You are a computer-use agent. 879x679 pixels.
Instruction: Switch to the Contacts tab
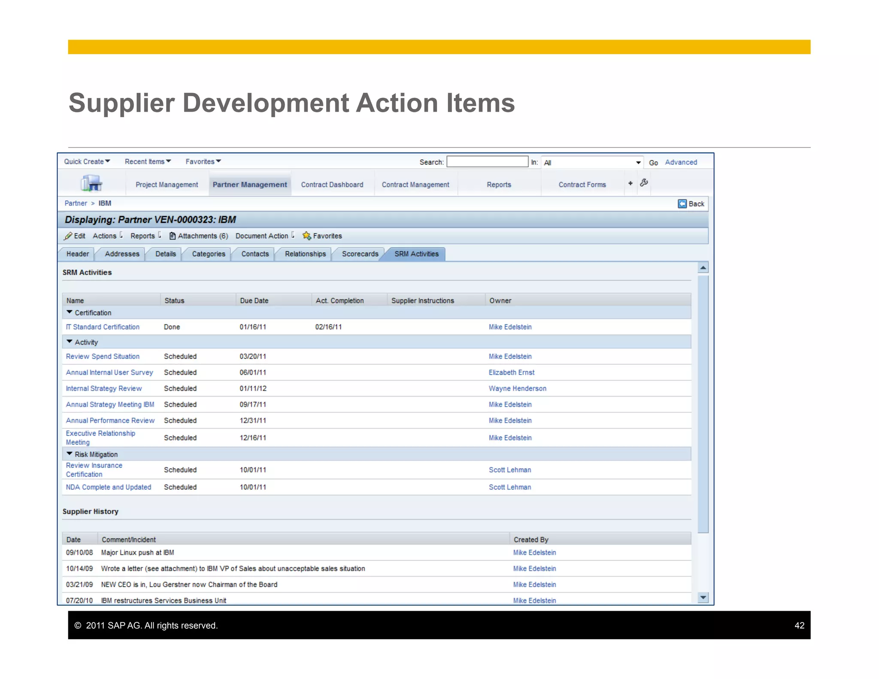[x=255, y=254]
